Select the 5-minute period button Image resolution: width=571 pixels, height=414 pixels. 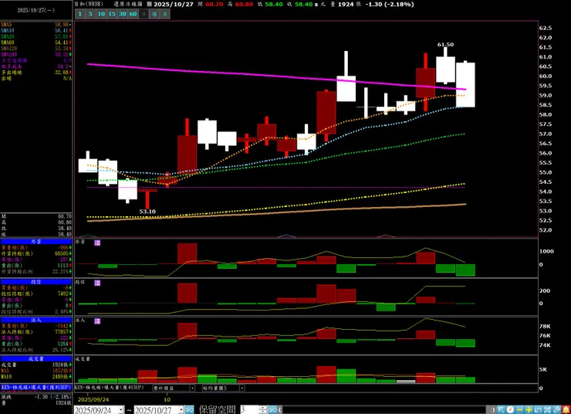(x=91, y=14)
